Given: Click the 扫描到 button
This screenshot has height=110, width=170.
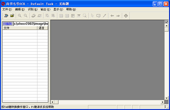Looking at the screenshot, I should (8, 24).
